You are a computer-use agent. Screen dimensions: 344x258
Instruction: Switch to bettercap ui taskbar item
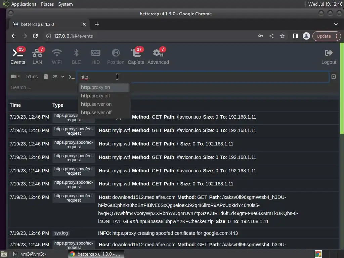[96, 254]
